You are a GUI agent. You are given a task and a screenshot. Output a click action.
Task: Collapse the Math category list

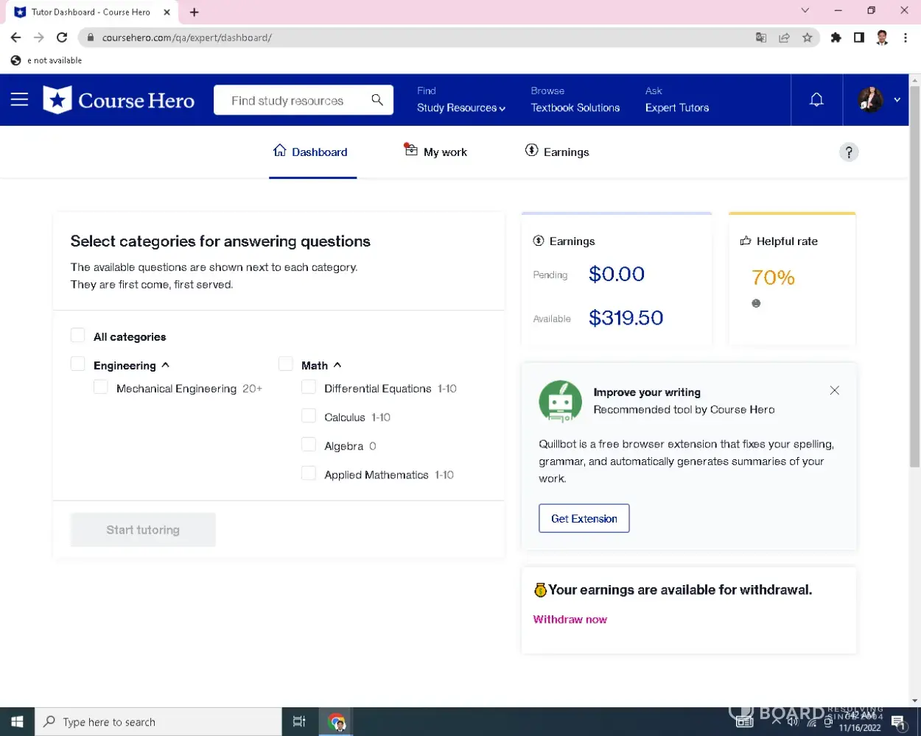tap(337, 365)
